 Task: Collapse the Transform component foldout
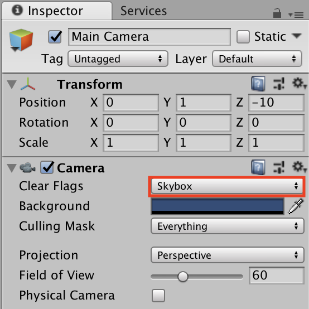(12, 84)
